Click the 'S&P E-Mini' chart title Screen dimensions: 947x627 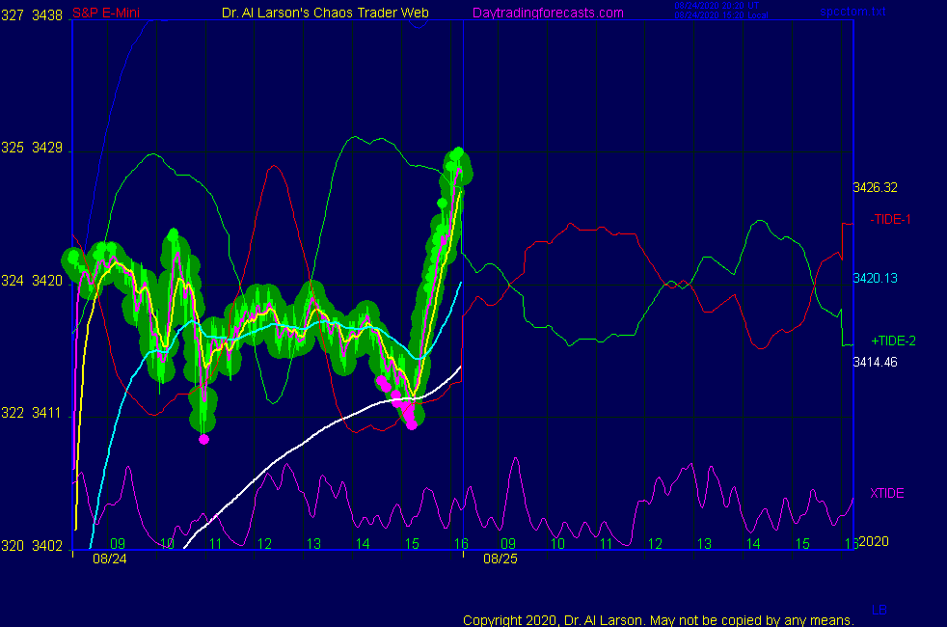[106, 13]
